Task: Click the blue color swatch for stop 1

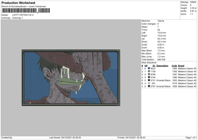Action: click(149, 68)
